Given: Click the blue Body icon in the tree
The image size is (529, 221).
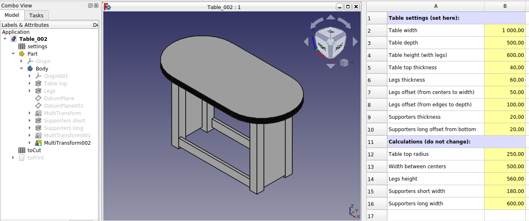Looking at the screenshot, I should [30, 69].
